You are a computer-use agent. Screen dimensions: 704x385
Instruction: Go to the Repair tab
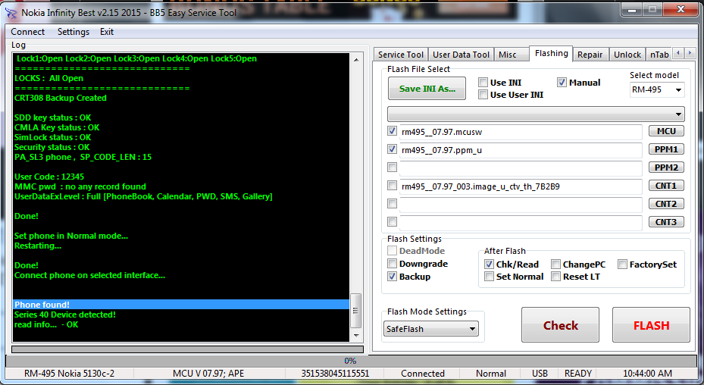click(590, 55)
